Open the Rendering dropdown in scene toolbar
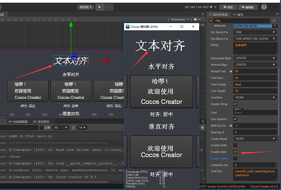Image resolution: width=281 pixels, height=190 pixels. click(x=180, y=20)
